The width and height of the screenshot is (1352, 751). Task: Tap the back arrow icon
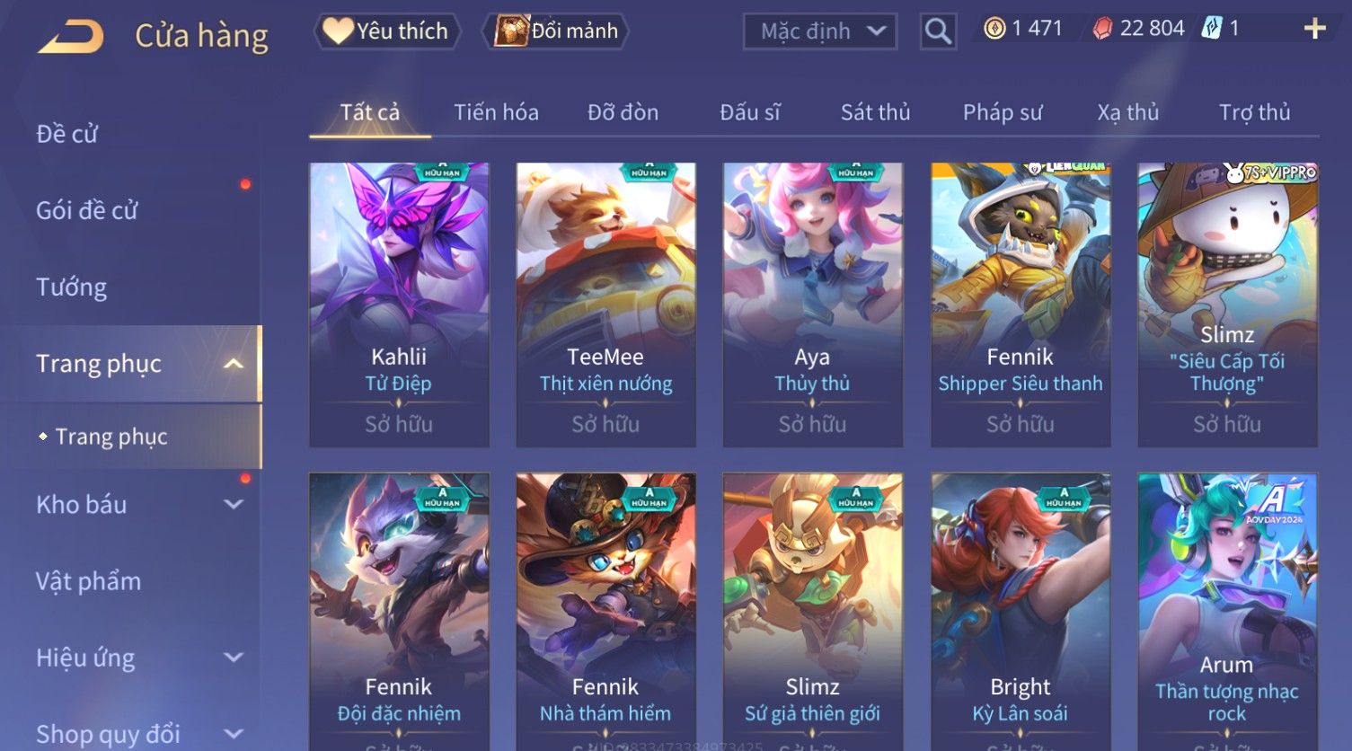[x=71, y=37]
